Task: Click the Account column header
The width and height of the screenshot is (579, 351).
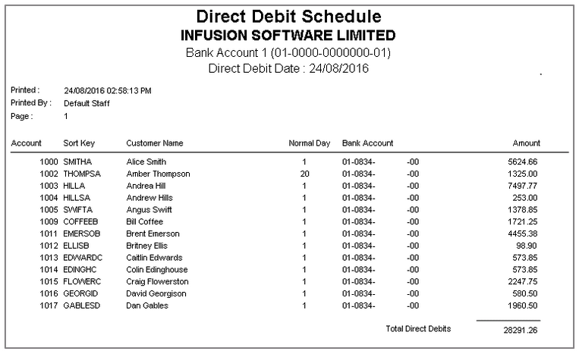Action: click(26, 143)
